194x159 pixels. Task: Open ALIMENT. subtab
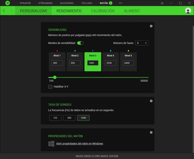132,11
